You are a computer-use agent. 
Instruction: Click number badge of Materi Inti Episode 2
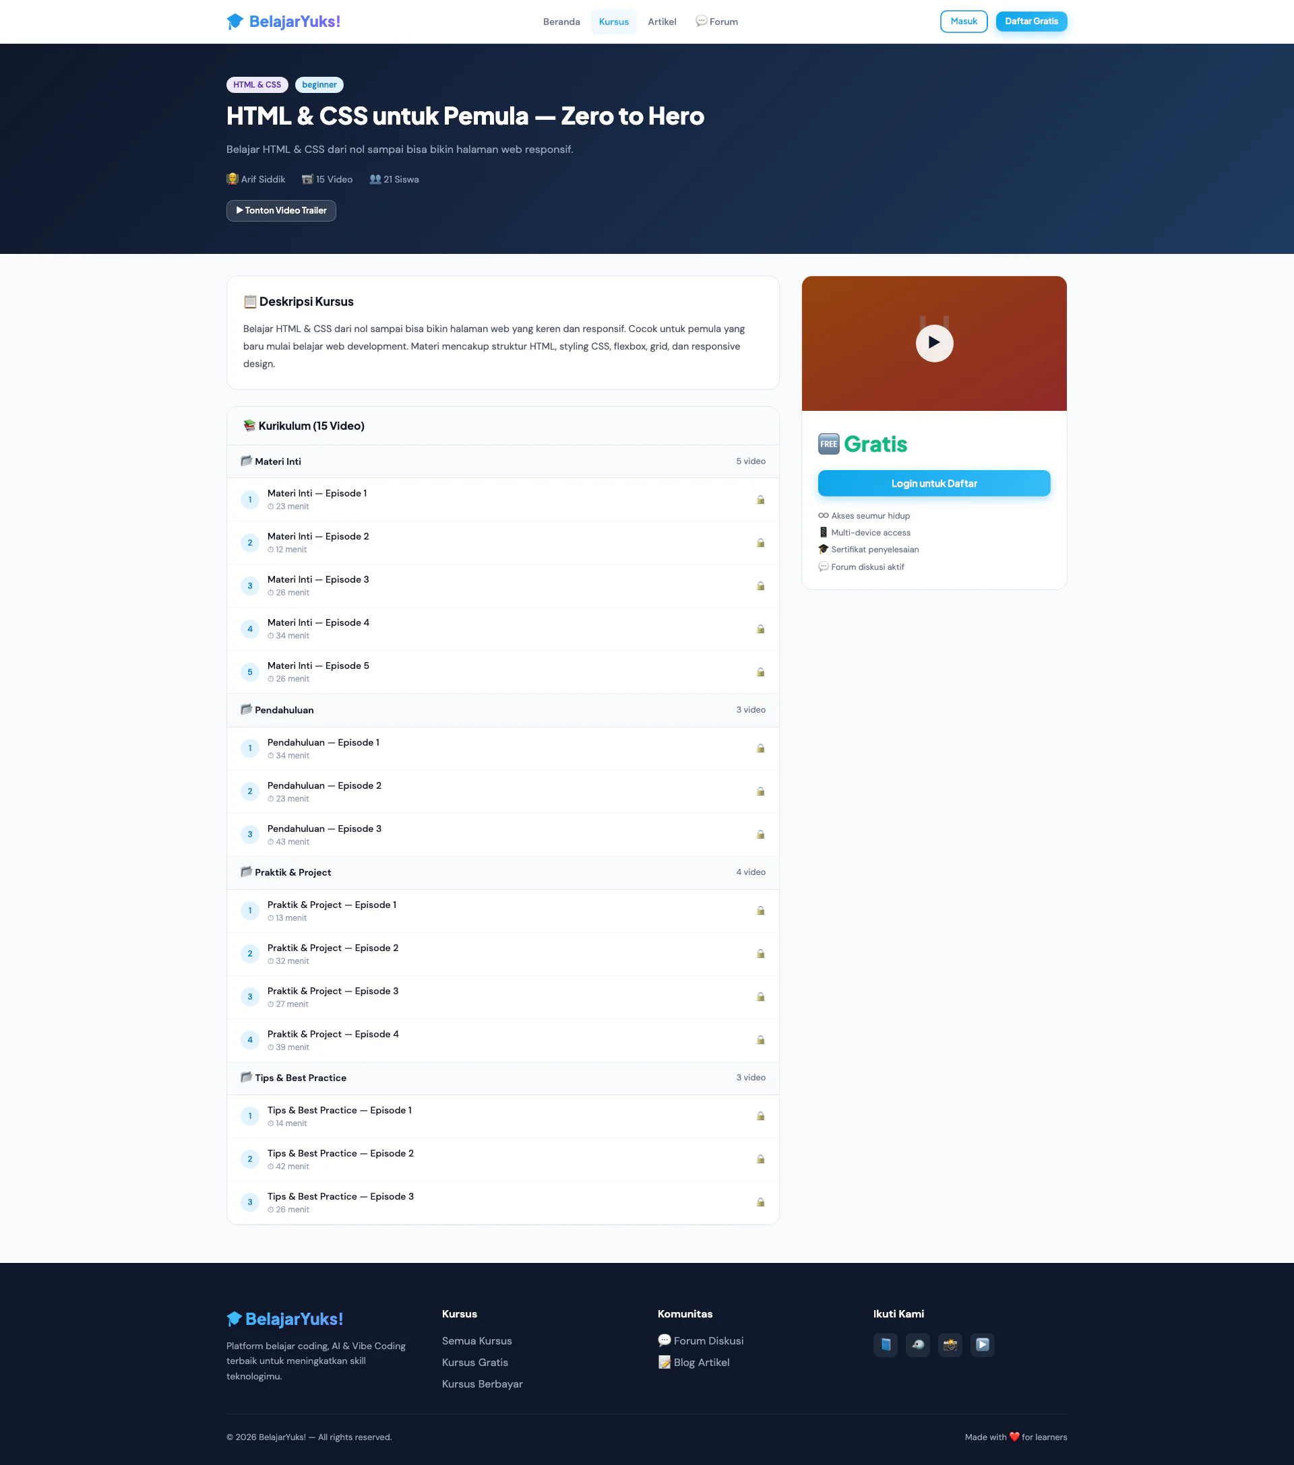(249, 543)
